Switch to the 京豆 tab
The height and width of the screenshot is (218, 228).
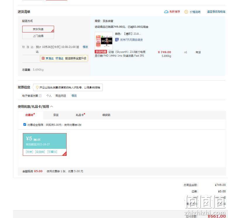[56, 115]
